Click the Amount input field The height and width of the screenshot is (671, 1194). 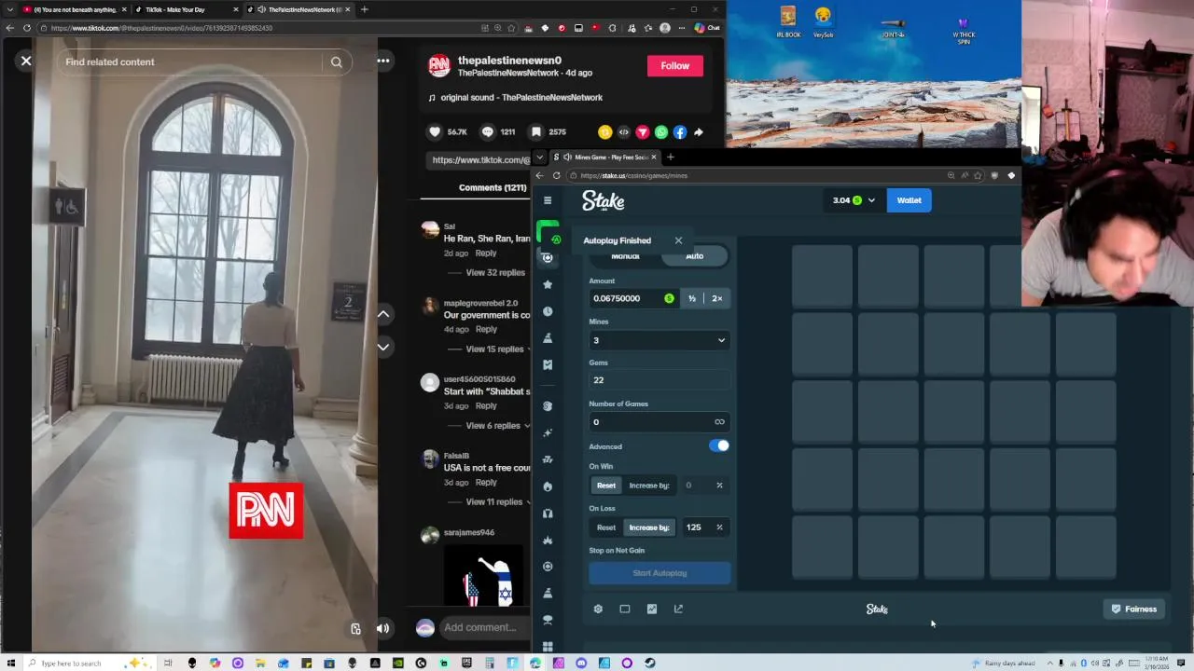coord(633,298)
